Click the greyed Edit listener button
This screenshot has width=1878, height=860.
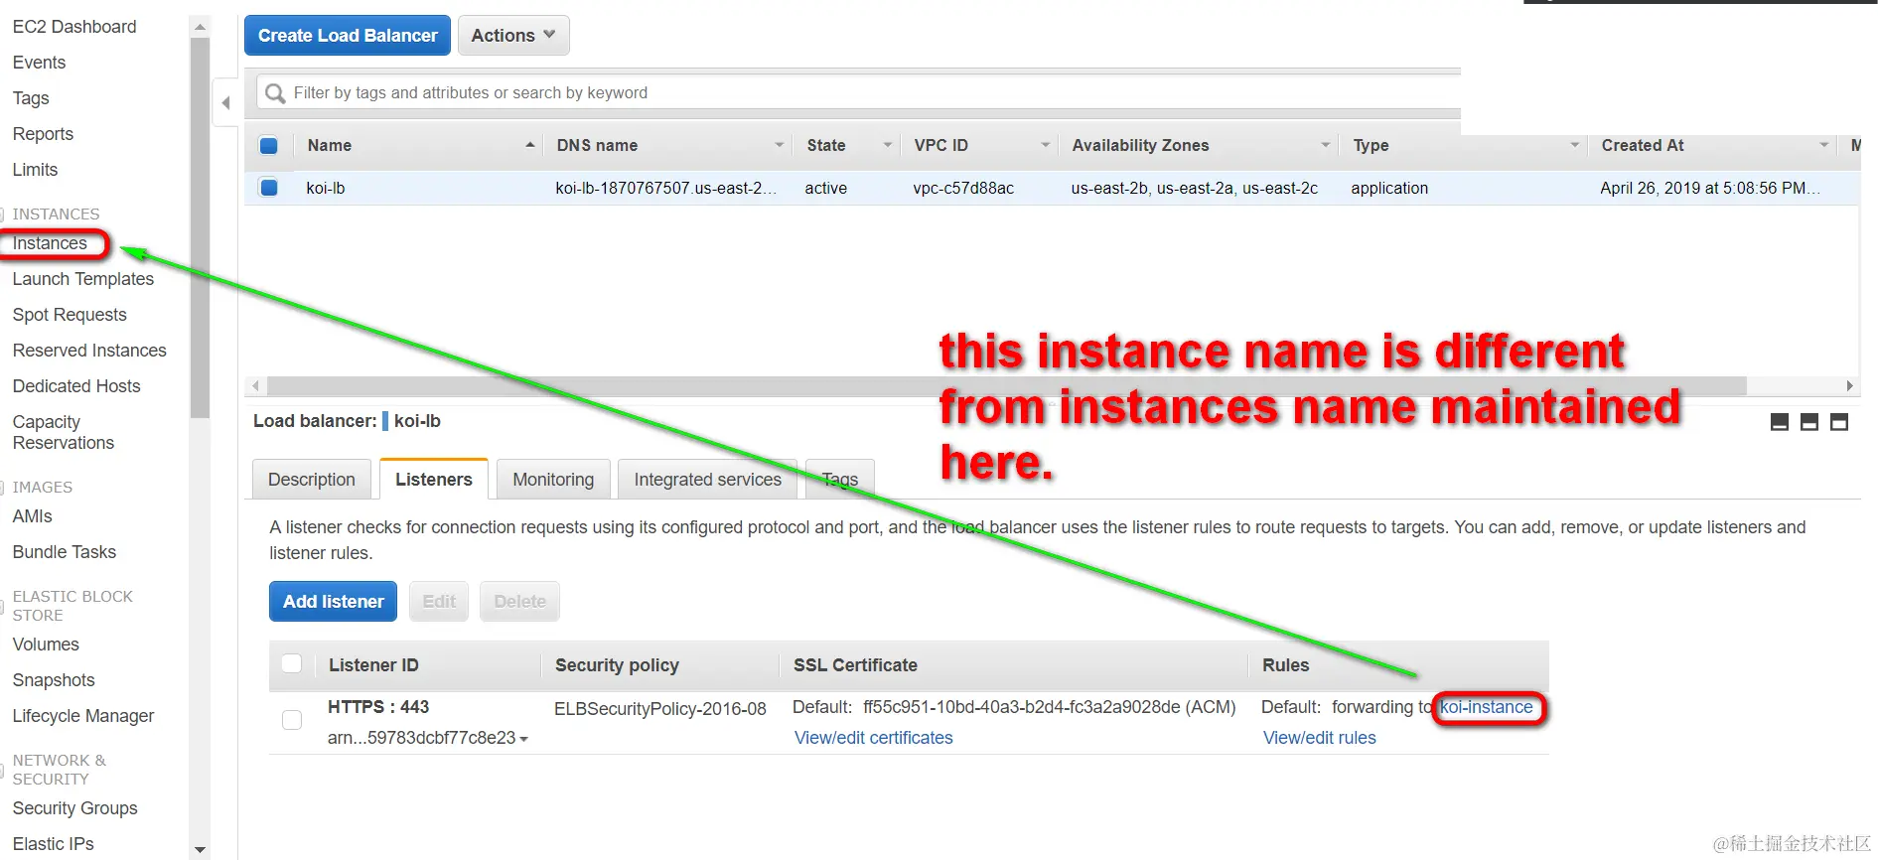(439, 602)
